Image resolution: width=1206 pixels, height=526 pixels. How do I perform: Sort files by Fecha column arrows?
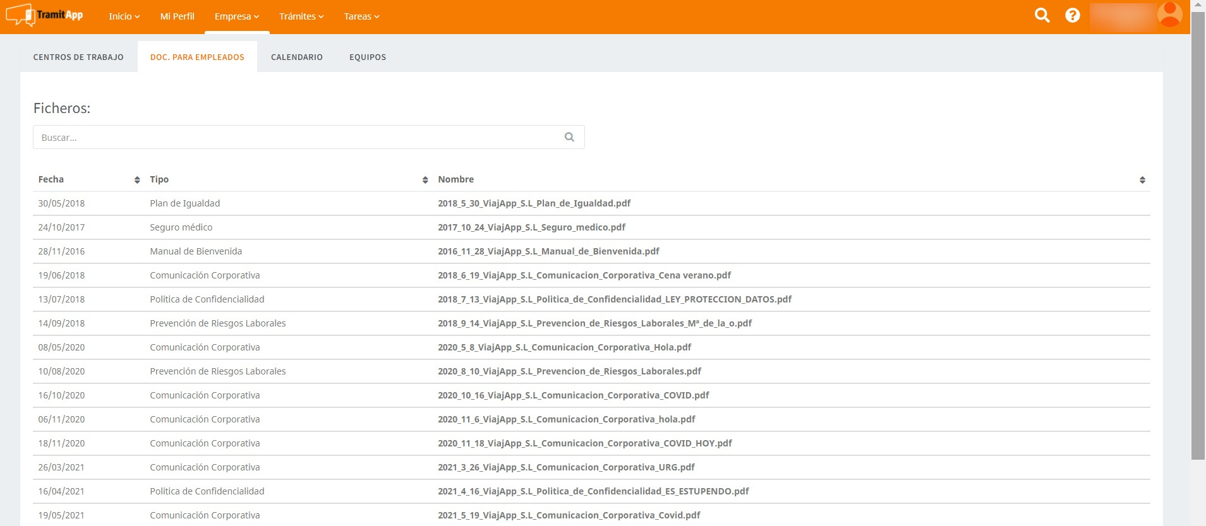[x=137, y=180]
